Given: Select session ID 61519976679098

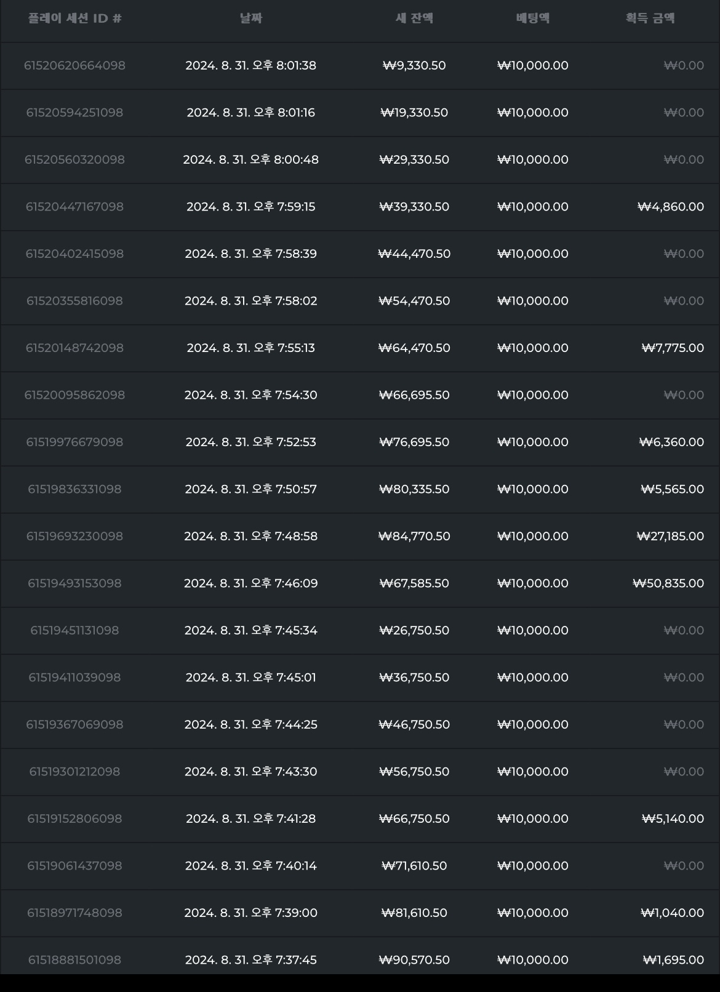Looking at the screenshot, I should pos(74,442).
